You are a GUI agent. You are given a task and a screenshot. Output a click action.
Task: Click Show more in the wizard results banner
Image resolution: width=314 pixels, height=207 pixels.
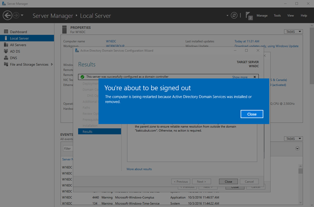click(x=240, y=77)
